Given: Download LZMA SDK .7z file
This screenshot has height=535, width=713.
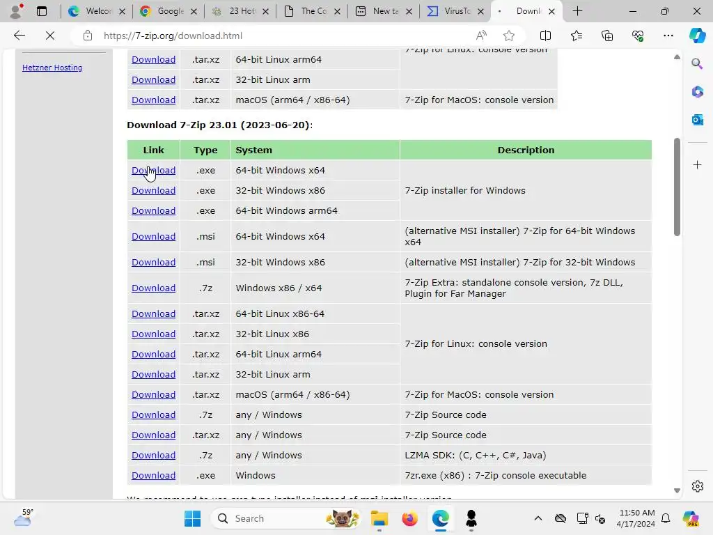Looking at the screenshot, I should point(153,455).
